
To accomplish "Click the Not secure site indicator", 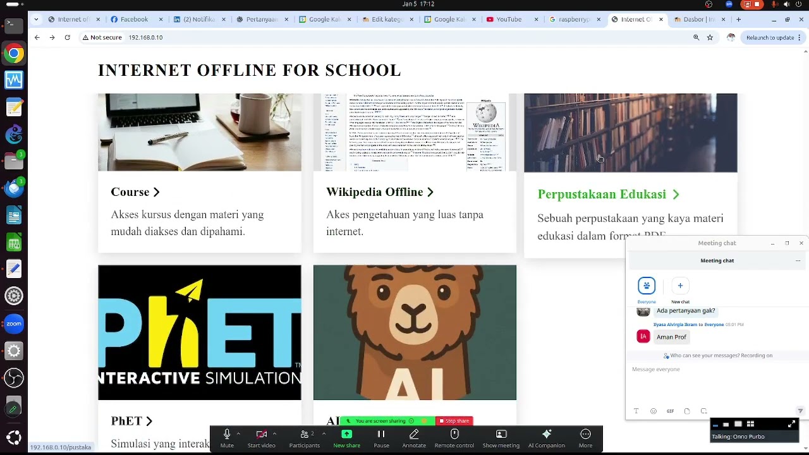I will click(x=102, y=37).
